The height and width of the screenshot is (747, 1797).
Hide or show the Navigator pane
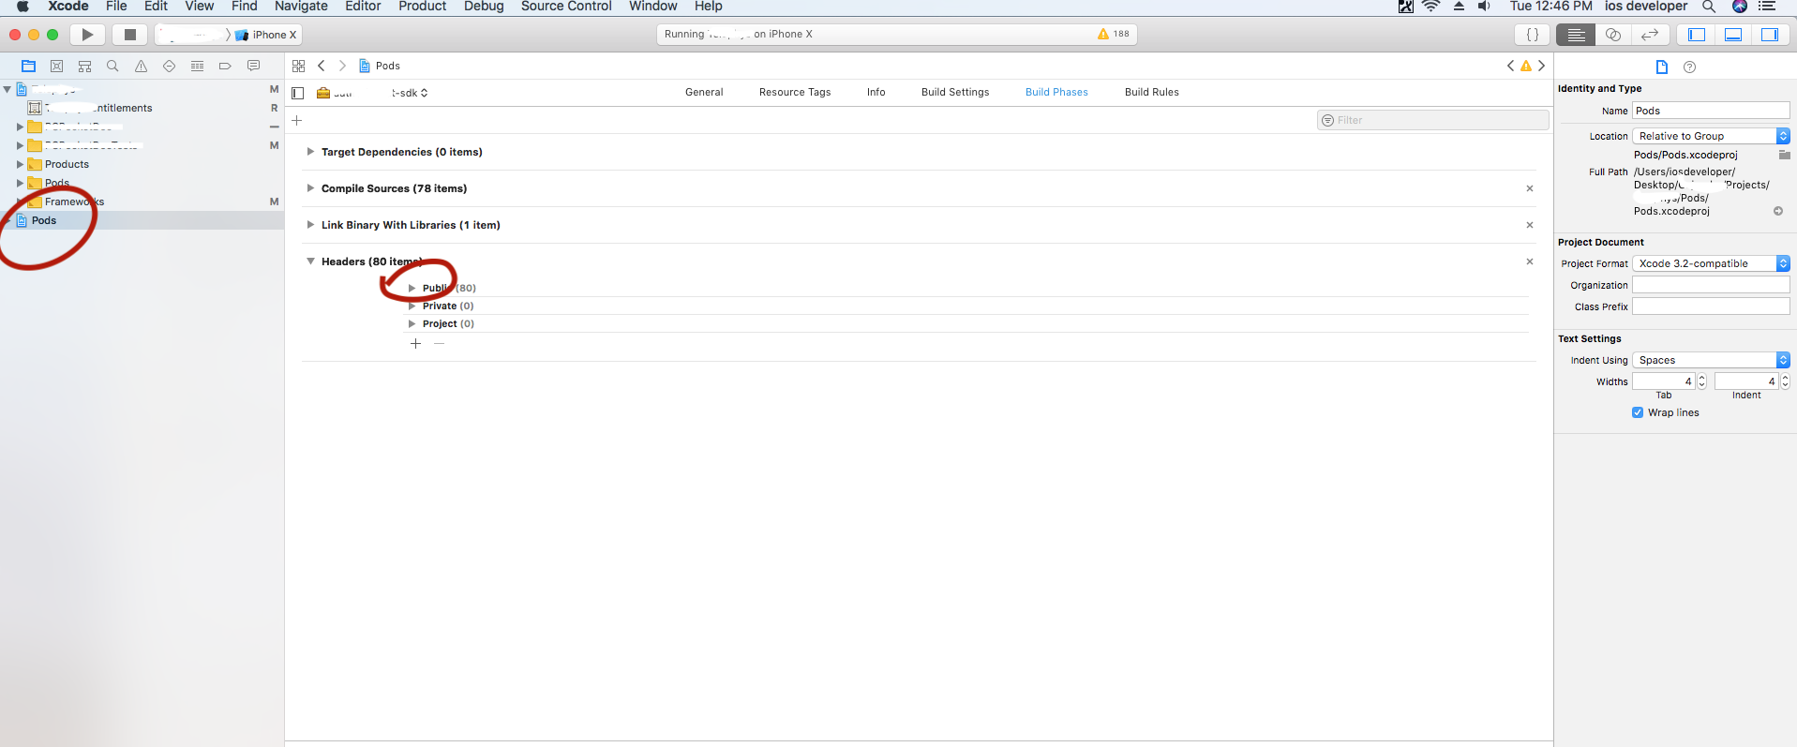point(1697,35)
